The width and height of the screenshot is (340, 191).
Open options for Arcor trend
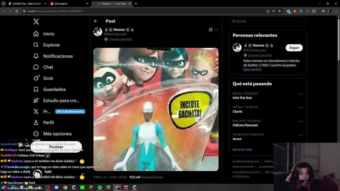[x=300, y=135]
